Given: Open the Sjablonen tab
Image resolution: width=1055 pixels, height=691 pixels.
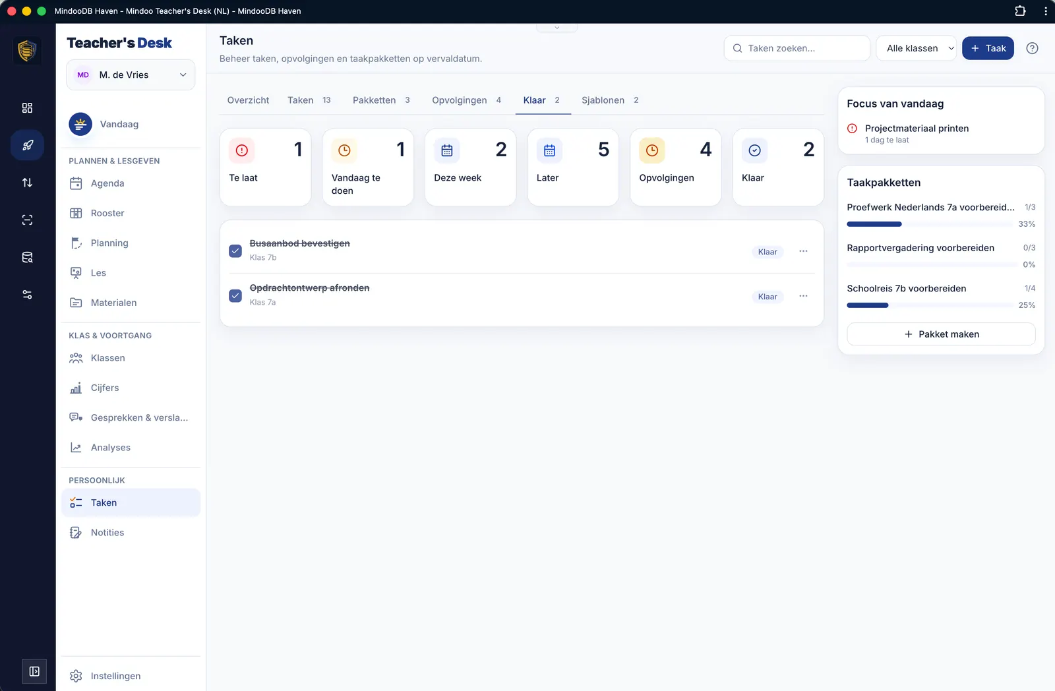Looking at the screenshot, I should (x=610, y=100).
